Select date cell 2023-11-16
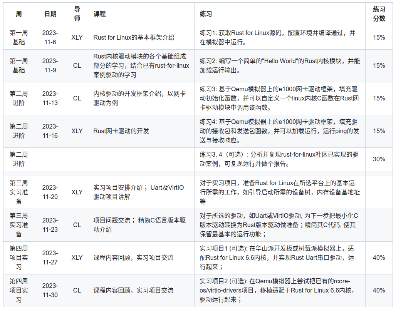Screen dimensions: 396x311 (x=50, y=131)
